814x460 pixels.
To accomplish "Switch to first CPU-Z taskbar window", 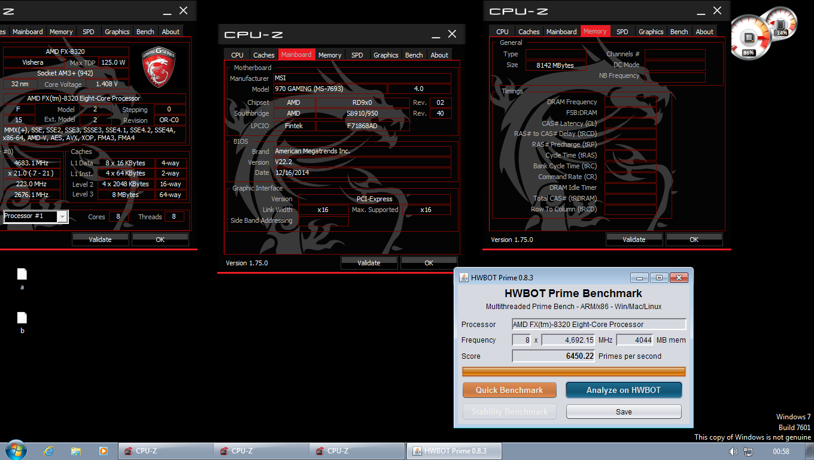I will coord(165,451).
